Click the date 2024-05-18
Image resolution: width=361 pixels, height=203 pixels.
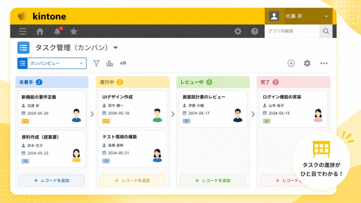click(x=118, y=113)
